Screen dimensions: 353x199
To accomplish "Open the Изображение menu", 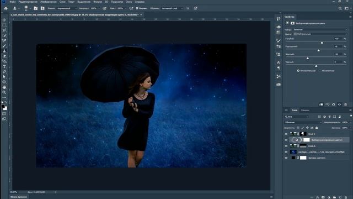I will pyautogui.click(x=49, y=2).
